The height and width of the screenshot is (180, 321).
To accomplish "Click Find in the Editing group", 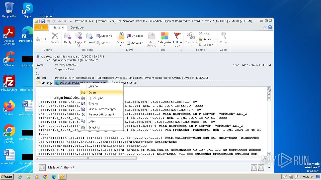I will 204,34.
